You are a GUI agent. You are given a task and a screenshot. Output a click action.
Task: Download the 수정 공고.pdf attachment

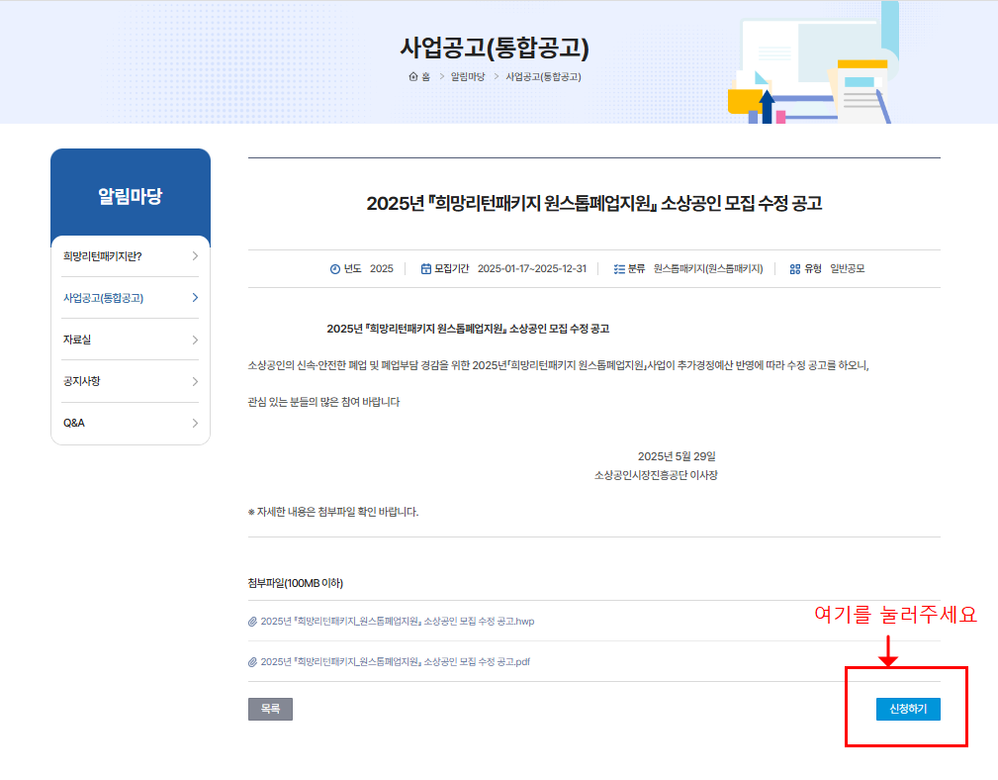click(x=396, y=661)
